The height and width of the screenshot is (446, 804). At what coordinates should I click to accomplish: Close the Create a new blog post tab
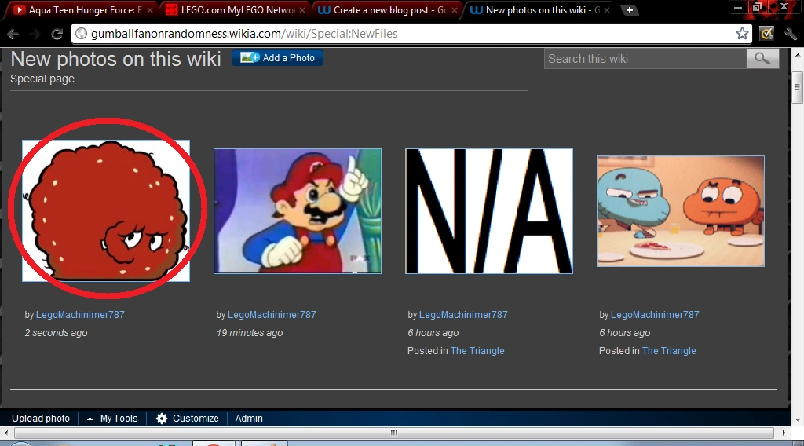point(455,9)
